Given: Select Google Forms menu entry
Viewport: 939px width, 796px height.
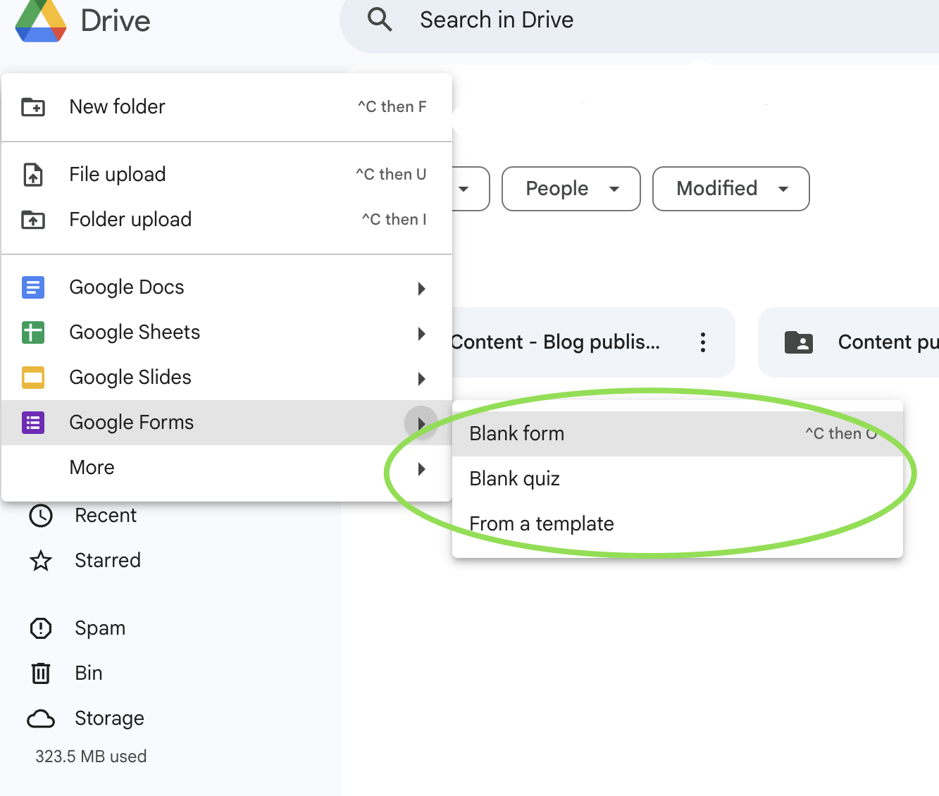Looking at the screenshot, I should 227,423.
